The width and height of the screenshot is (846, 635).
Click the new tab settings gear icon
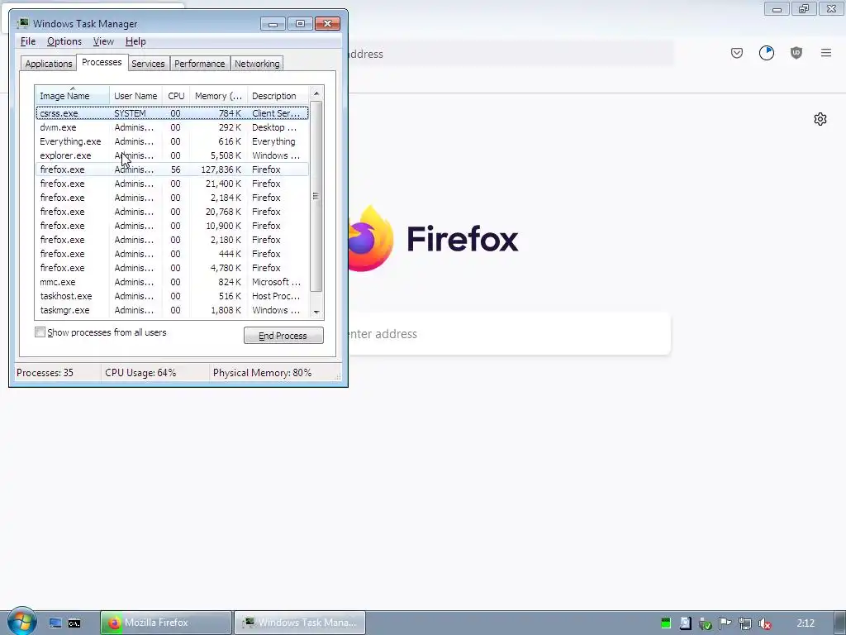[820, 119]
